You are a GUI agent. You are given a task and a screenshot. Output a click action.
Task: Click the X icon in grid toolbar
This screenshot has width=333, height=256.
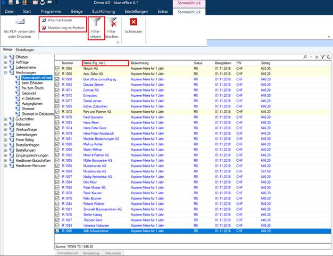tap(317, 57)
